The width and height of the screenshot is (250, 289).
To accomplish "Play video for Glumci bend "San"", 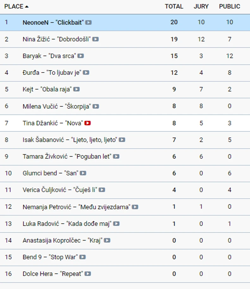I will click(83, 173).
